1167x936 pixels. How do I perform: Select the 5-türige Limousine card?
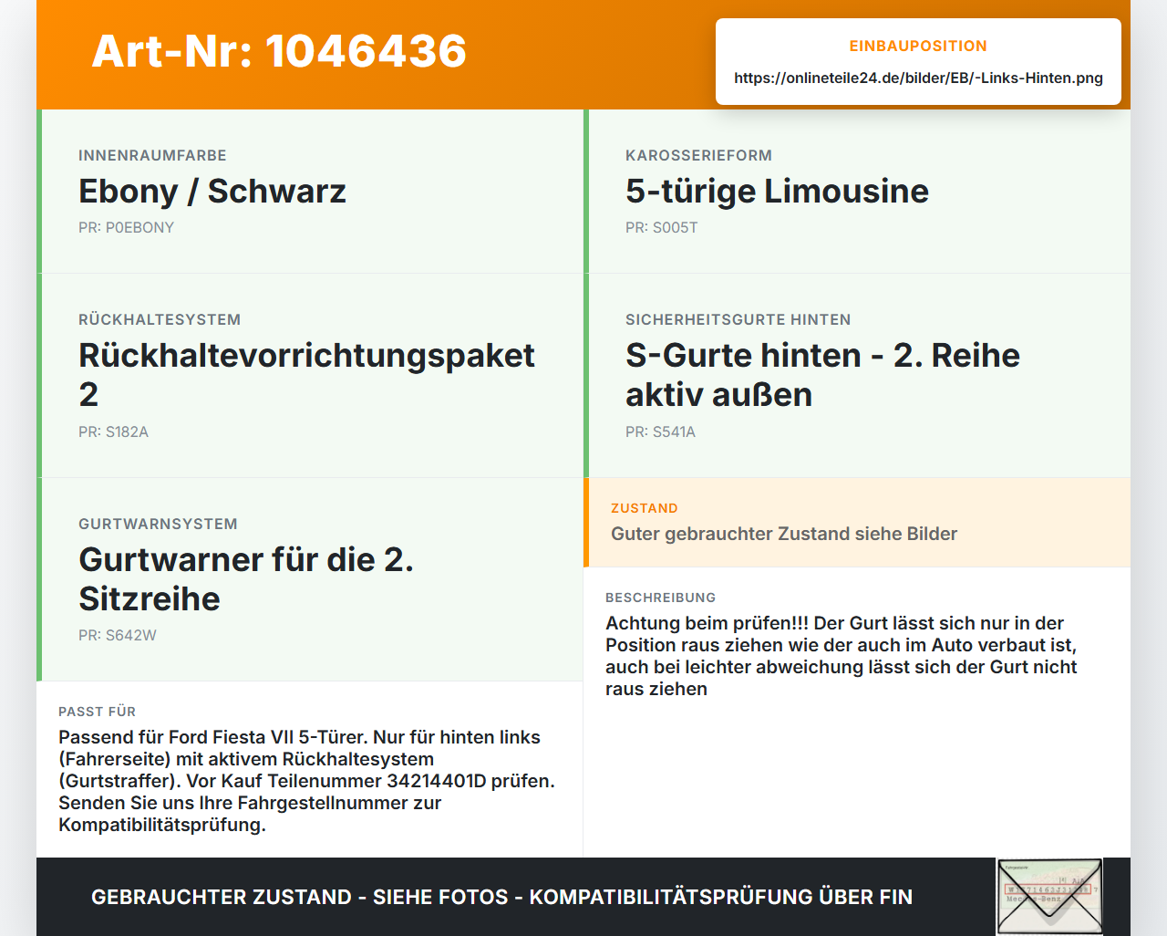(857, 192)
